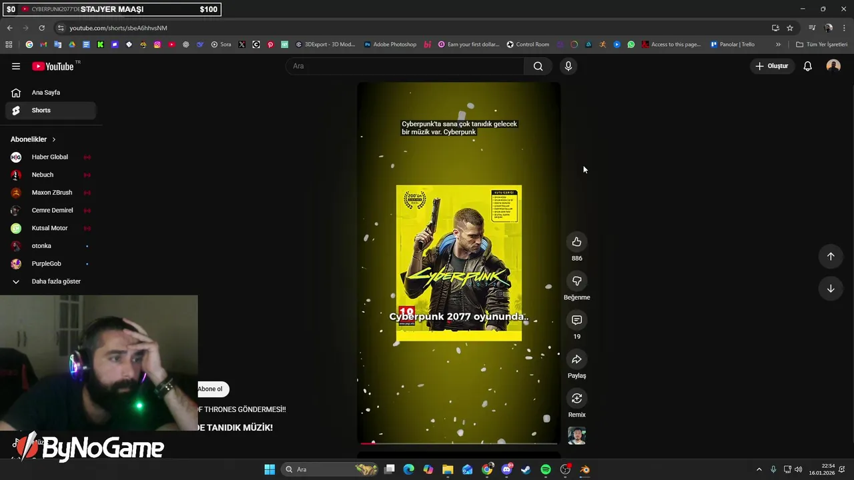
Task: Like the Cyberpunk short video
Action: pos(576,242)
